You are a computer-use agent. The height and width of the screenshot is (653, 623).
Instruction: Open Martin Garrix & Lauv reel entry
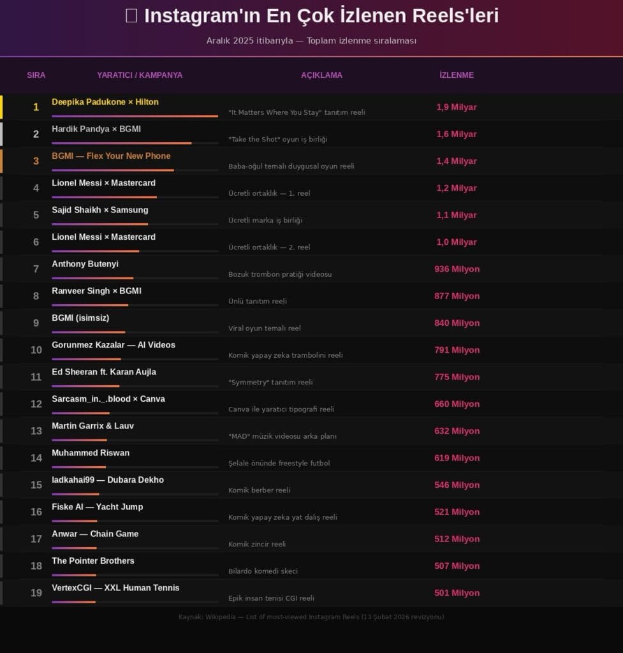point(92,426)
